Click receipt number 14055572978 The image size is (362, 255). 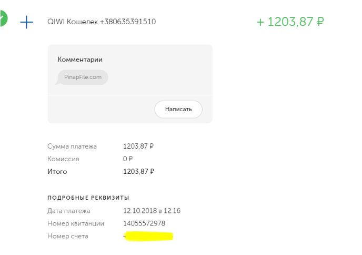pyautogui.click(x=144, y=223)
